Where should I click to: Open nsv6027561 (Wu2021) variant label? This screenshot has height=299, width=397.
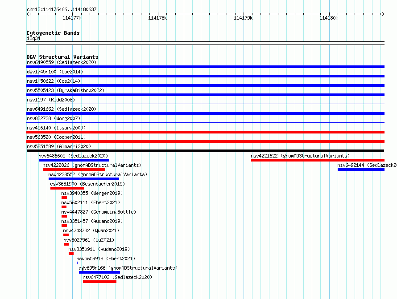point(89,240)
